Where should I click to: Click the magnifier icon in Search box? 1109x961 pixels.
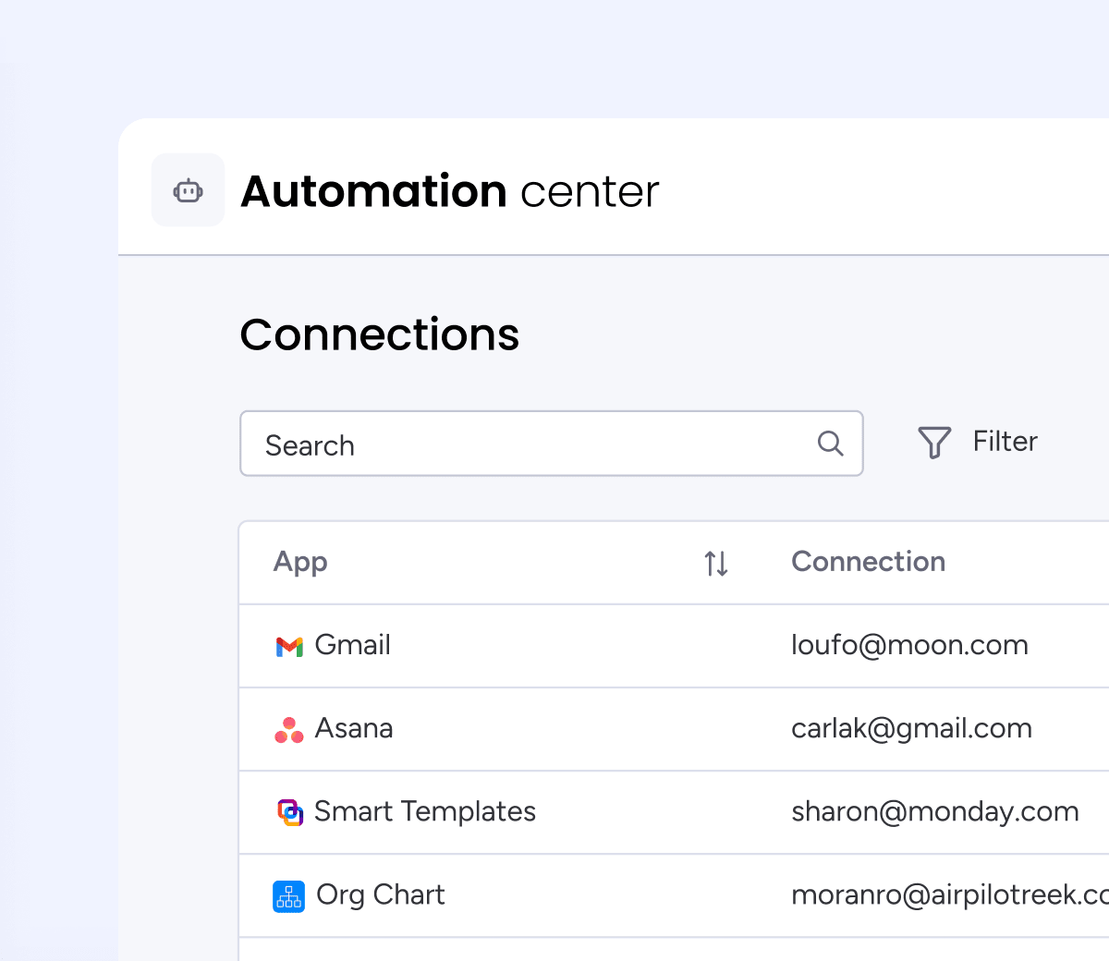click(x=830, y=444)
